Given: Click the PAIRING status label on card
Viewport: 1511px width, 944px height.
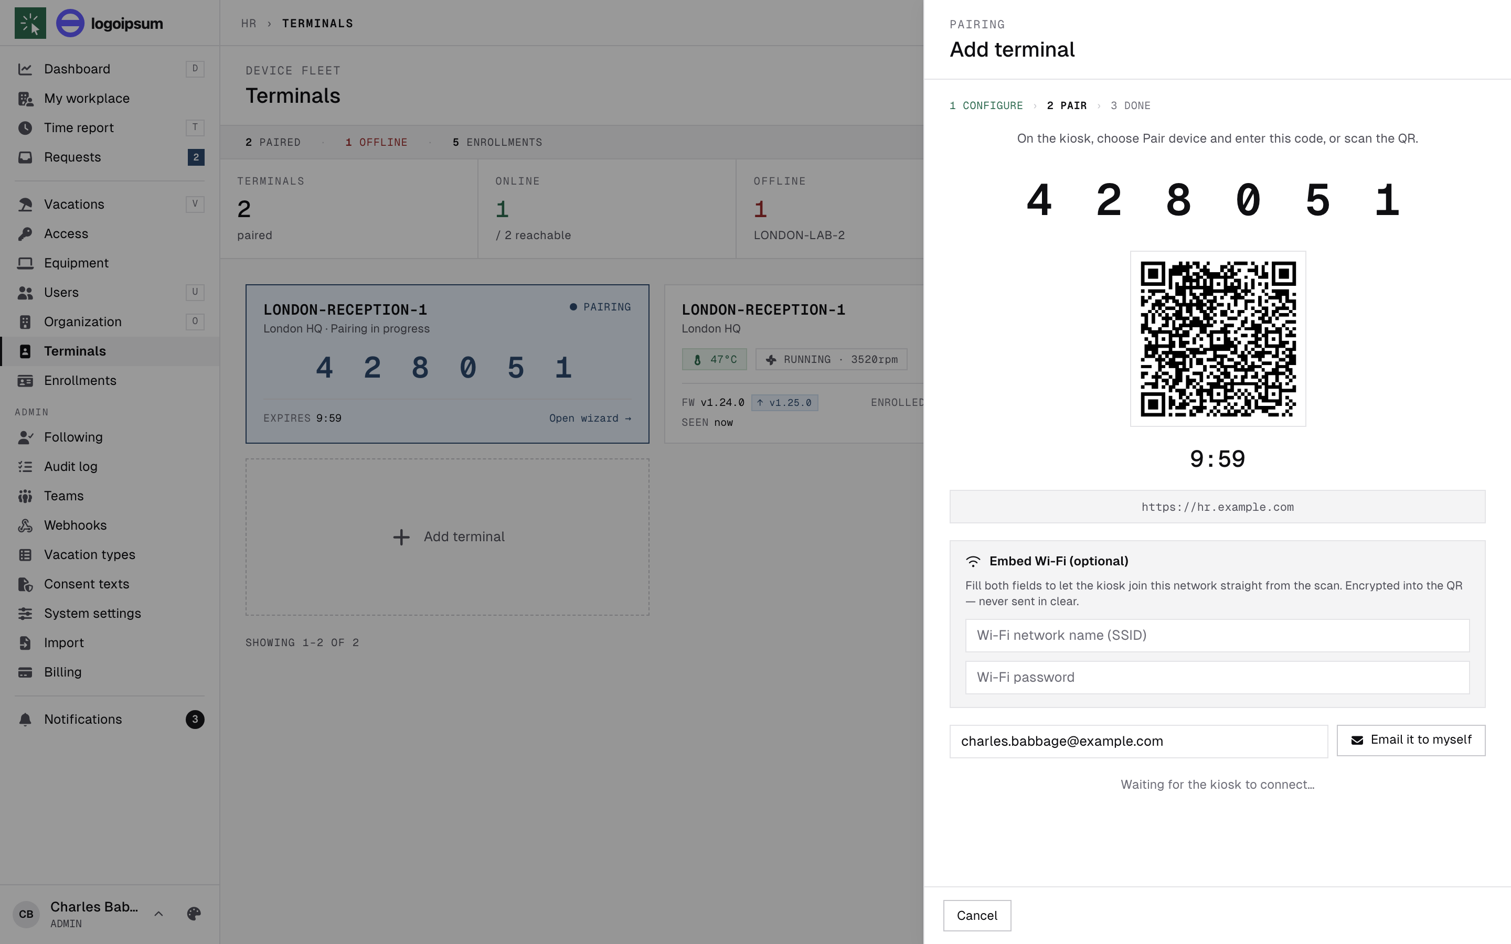Looking at the screenshot, I should coord(600,307).
